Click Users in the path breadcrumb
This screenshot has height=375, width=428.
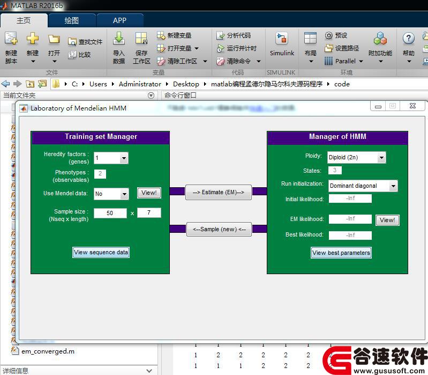(x=98, y=84)
